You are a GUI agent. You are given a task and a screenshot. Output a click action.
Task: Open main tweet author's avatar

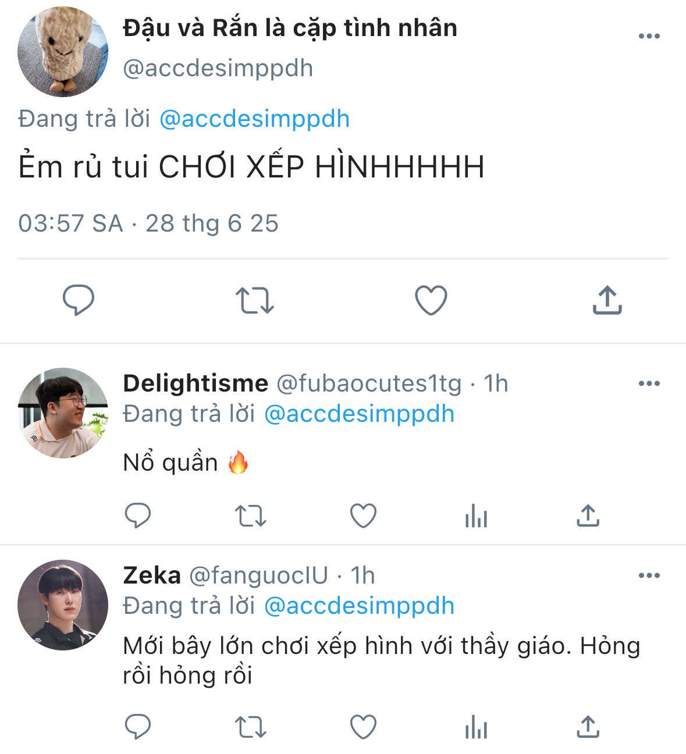pos(63,51)
